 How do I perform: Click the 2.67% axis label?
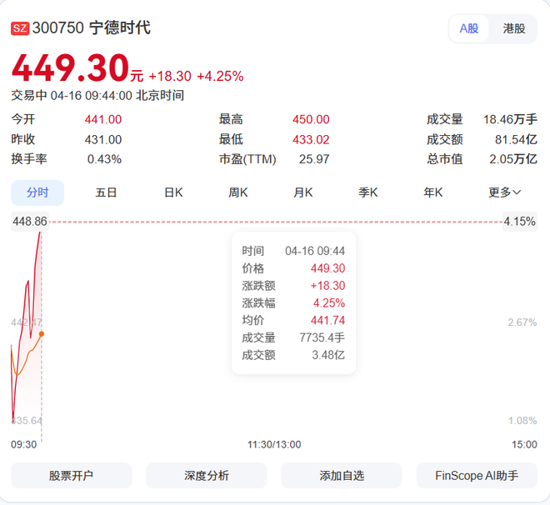point(522,322)
